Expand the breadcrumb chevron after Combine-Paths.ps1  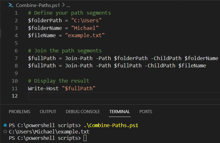click(x=63, y=5)
